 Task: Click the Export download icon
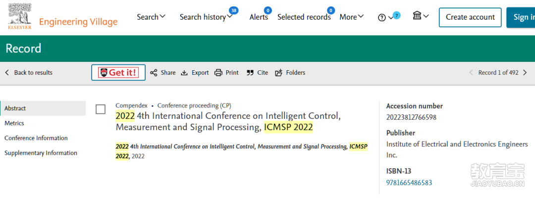point(184,73)
